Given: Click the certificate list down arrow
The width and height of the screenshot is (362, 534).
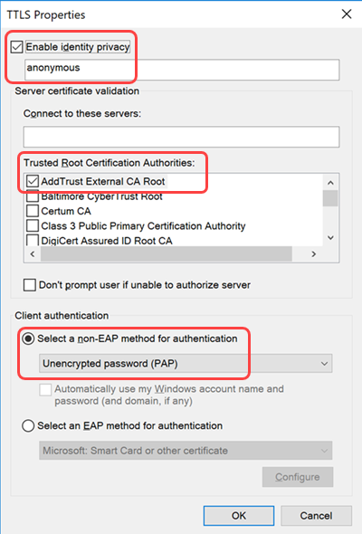Looking at the screenshot, I should tap(330, 238).
